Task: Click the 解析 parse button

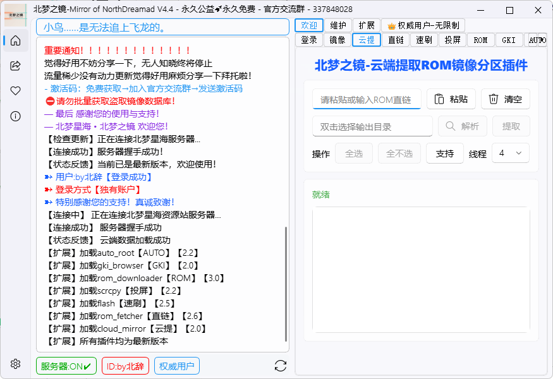Action: [x=462, y=126]
